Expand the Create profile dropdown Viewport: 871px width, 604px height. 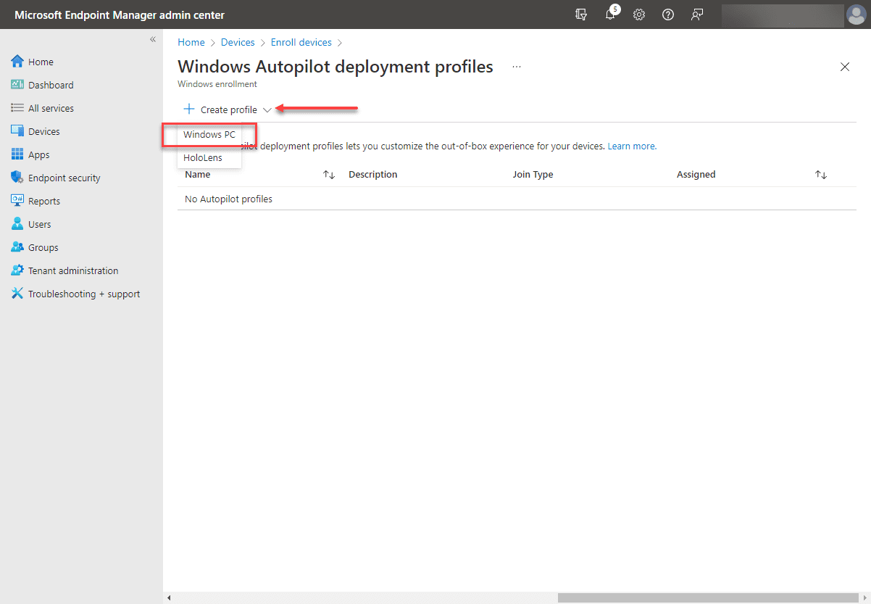point(267,109)
